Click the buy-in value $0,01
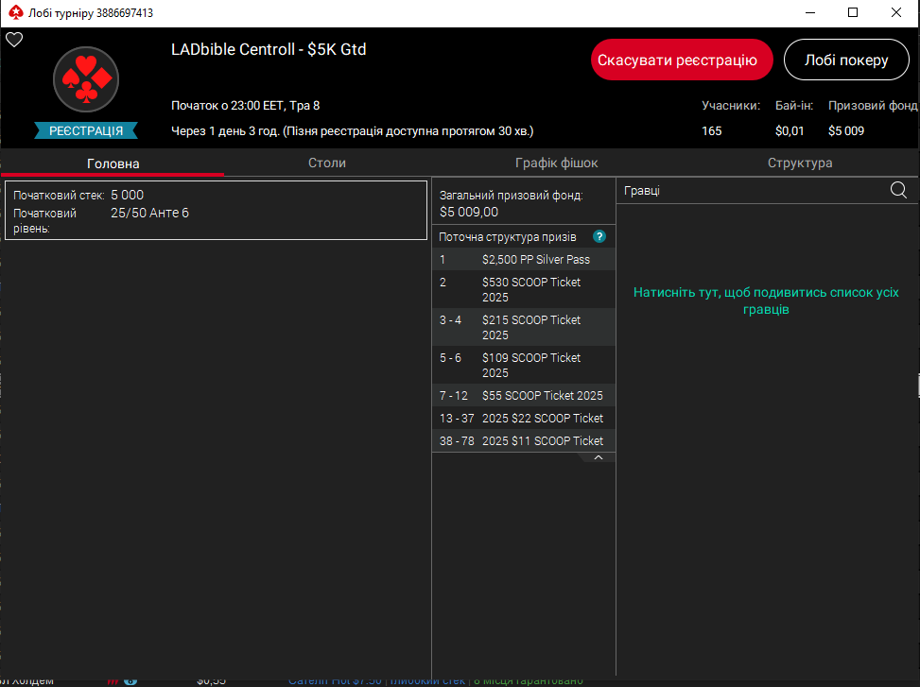 pos(790,130)
